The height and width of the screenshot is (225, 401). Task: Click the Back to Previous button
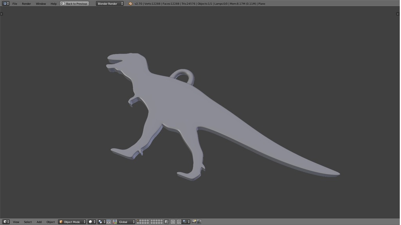click(x=74, y=4)
